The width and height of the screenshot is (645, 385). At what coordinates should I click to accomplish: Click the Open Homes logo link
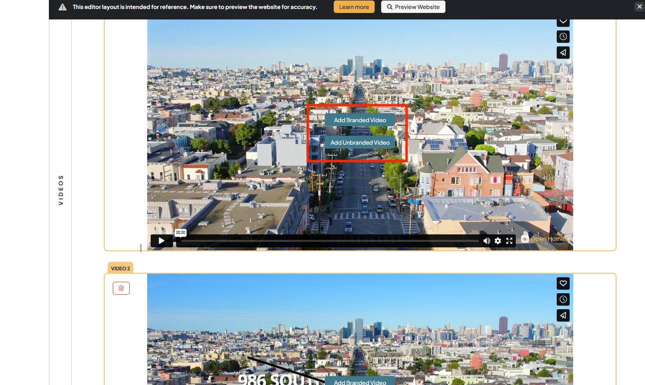pos(544,239)
